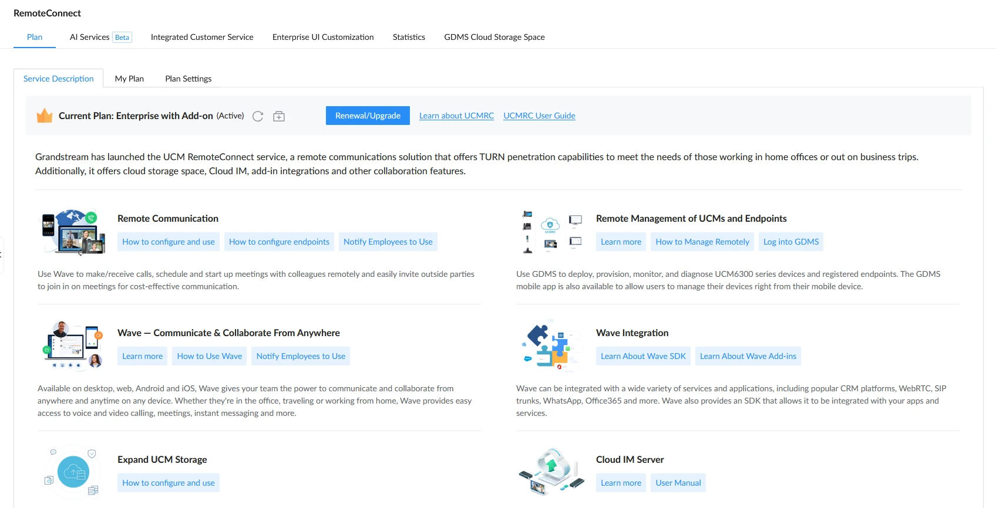Click the 'Remote Management of UCMs and Endpoints' heading
The image size is (996, 508).
(x=691, y=218)
